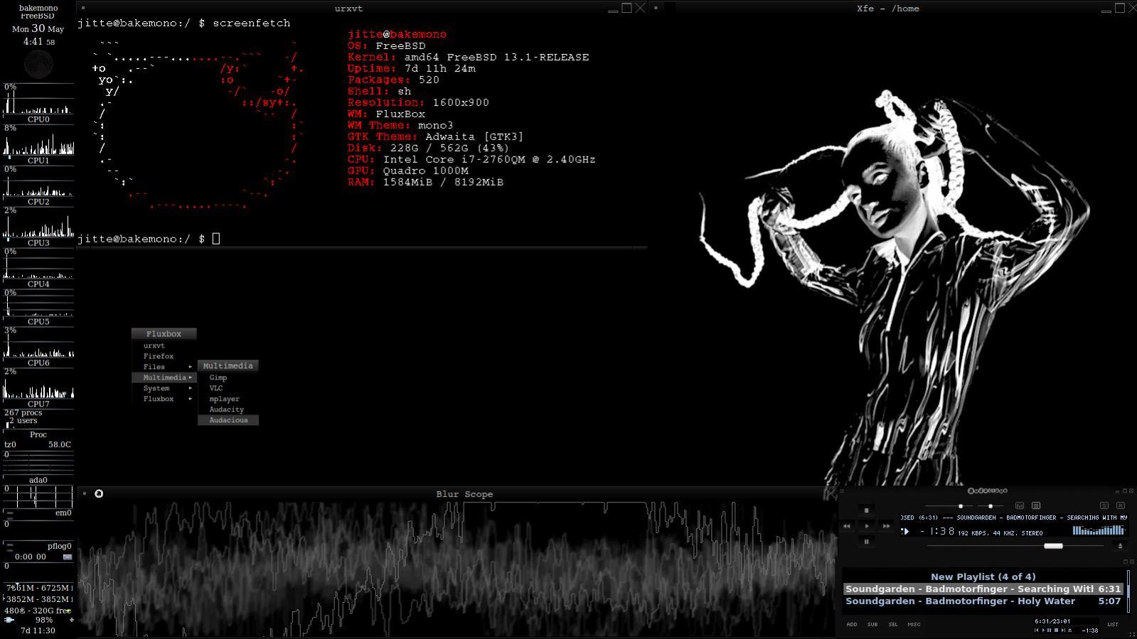
Task: Click the GKrellM moon phase icon
Action: click(x=38, y=65)
